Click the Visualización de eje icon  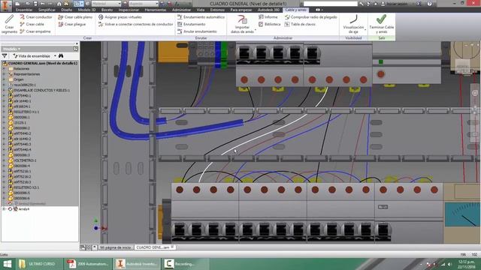pyautogui.click(x=353, y=19)
